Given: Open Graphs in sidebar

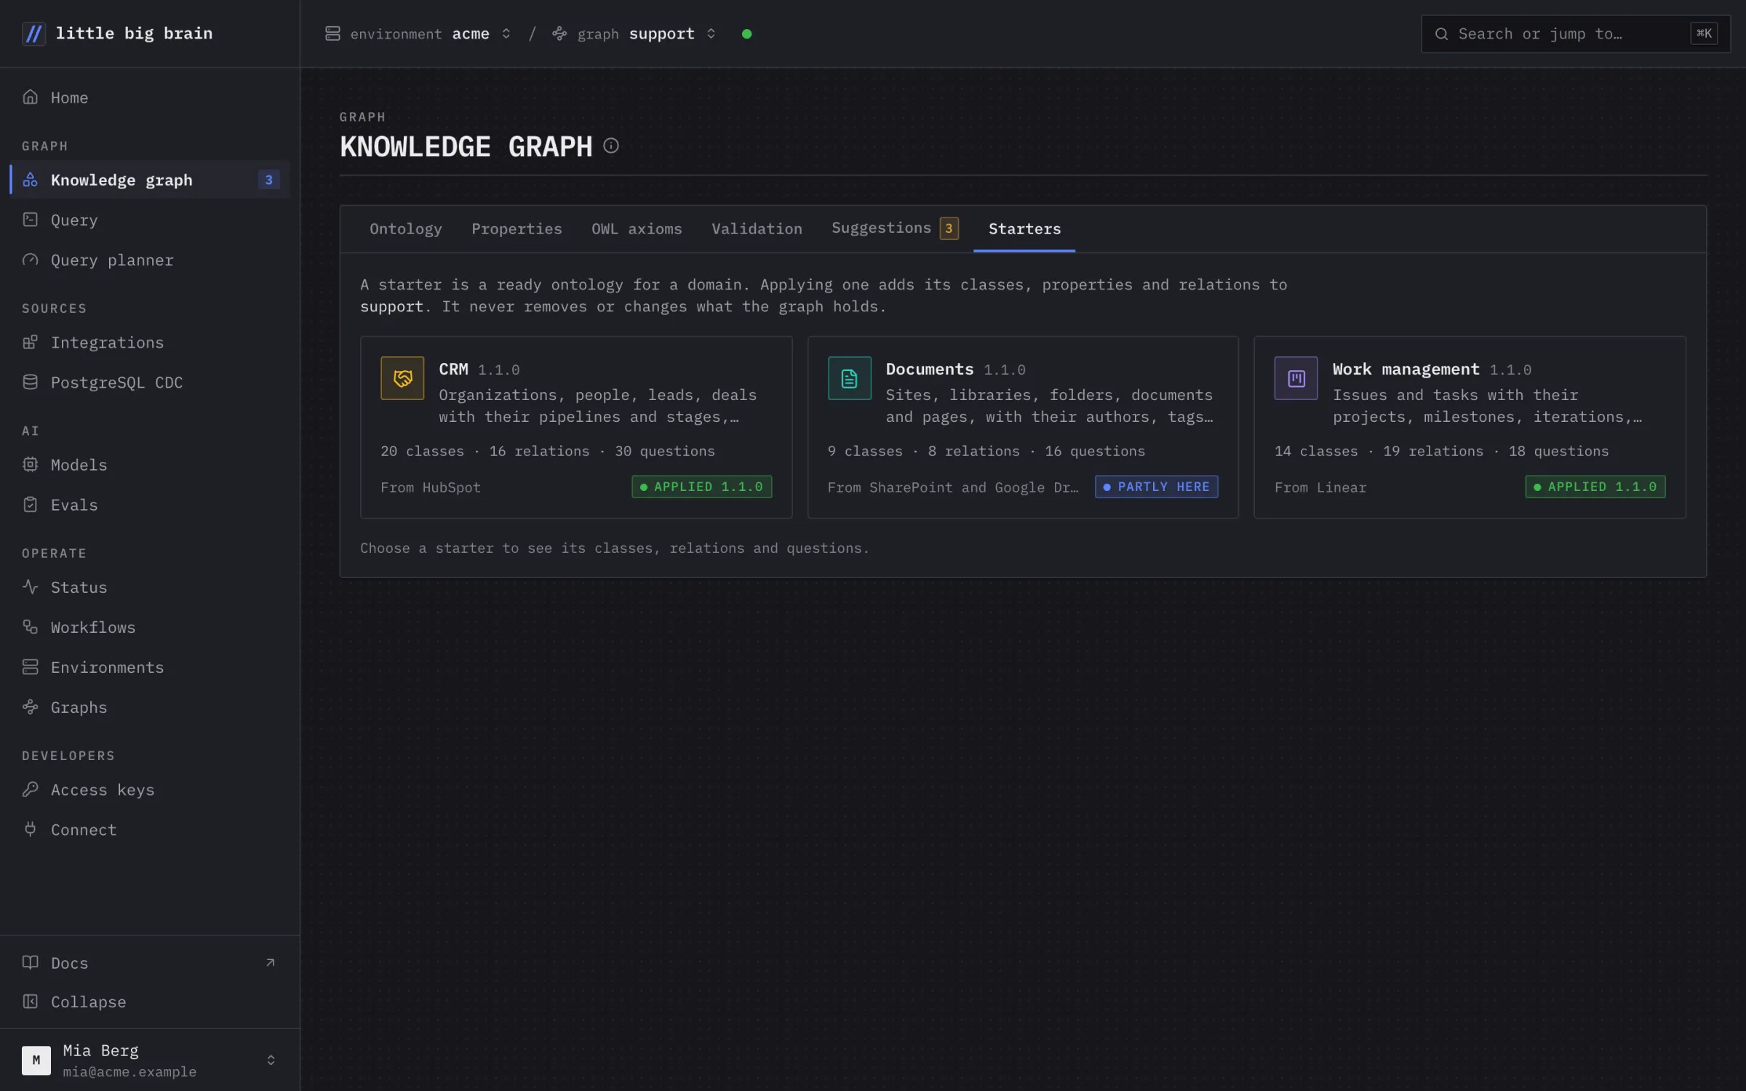Looking at the screenshot, I should click(x=150, y=707).
